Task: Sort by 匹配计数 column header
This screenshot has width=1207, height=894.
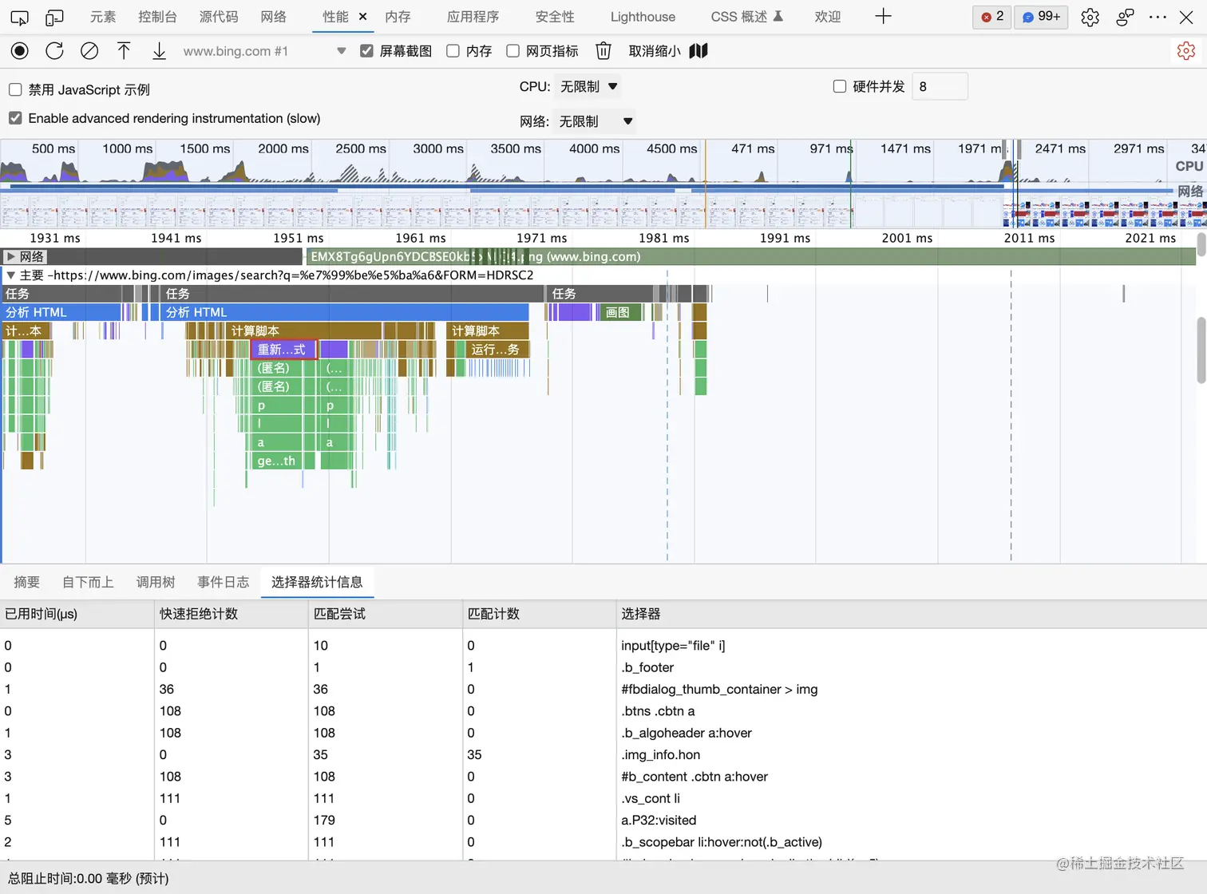Action: (x=540, y=614)
